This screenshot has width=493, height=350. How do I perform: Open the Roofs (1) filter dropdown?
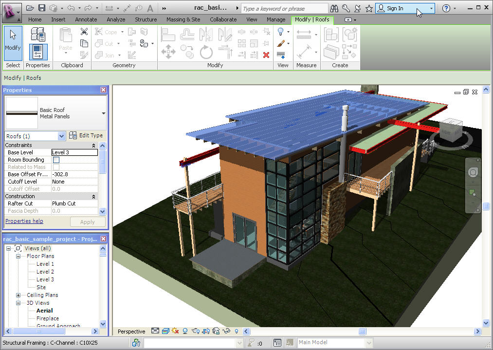coord(61,136)
